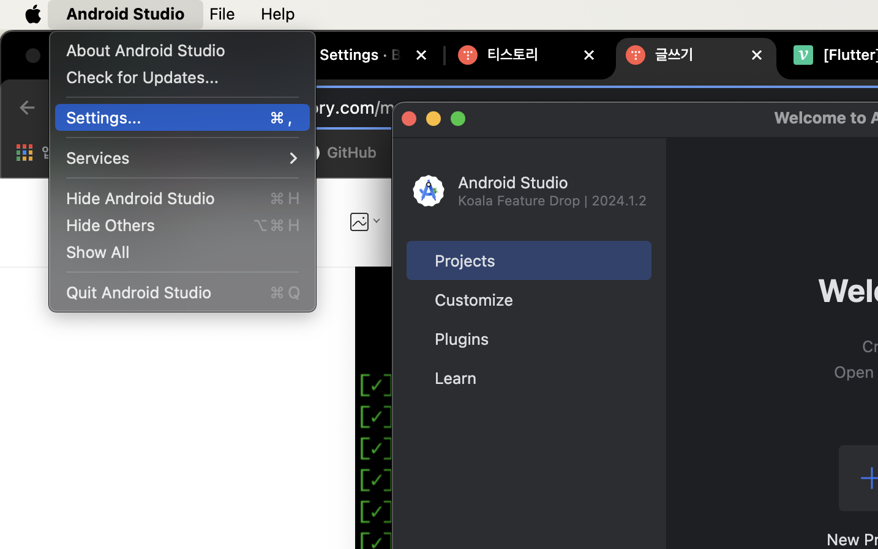The image size is (878, 549).
Task: Open Learn in the welcome sidebar
Action: 529,378
